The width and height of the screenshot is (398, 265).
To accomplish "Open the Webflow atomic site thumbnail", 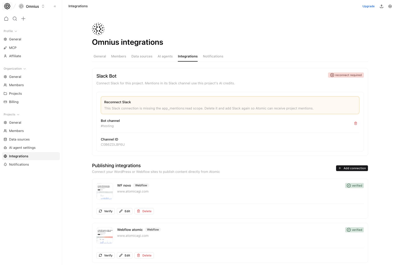I will (105, 236).
